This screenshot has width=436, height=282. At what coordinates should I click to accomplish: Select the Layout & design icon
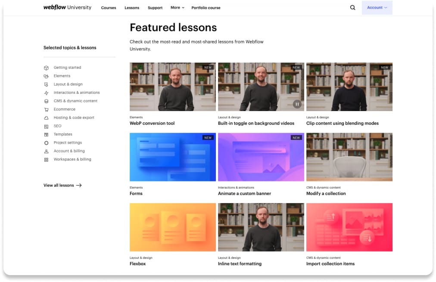[x=46, y=84]
